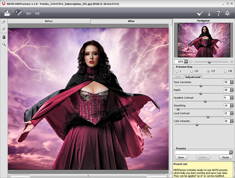Click the Preview Size group label

click(x=184, y=67)
